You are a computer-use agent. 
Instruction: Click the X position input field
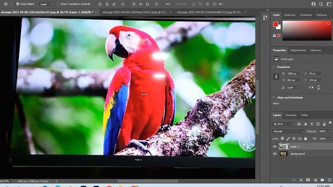[315, 73]
